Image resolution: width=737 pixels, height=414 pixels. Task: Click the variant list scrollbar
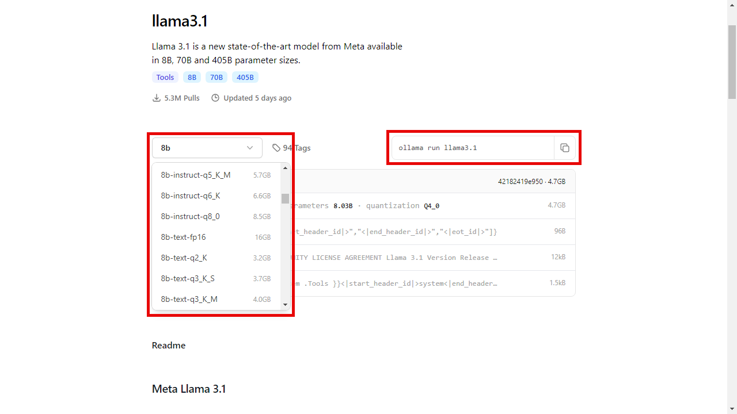(285, 198)
